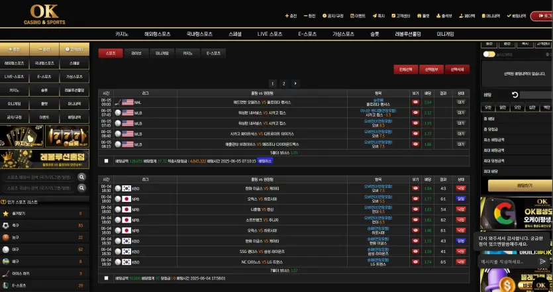Screen dimensions: 553x292
Task: Click the 카지노 cards banner thumbnail
Action: (22, 136)
